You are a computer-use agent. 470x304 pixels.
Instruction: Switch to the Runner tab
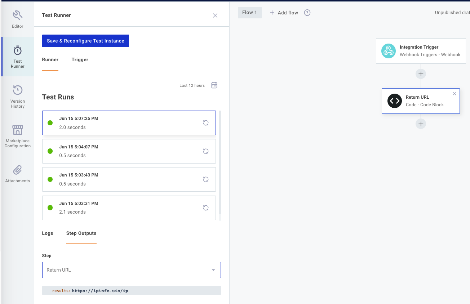coord(50,60)
